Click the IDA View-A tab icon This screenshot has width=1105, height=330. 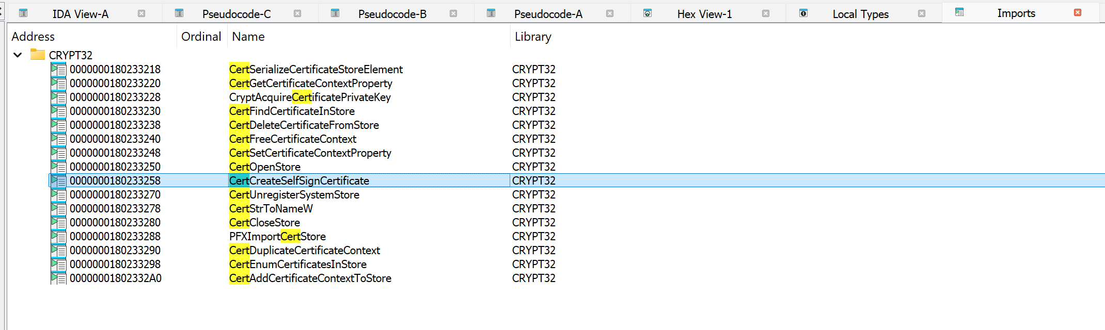[x=23, y=13]
